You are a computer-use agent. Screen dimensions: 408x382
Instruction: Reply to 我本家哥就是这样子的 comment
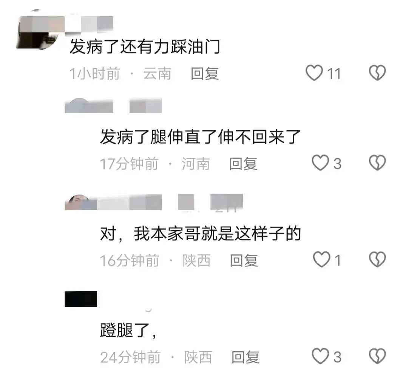click(244, 260)
